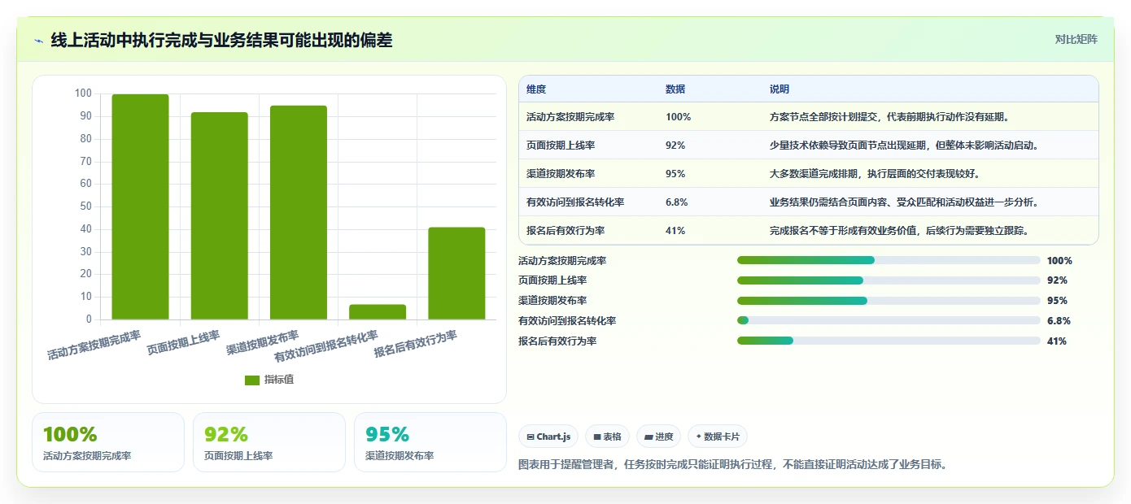The height and width of the screenshot is (504, 1131).
Task: Click the page title 线上活动中执行完成与业务结果可能出现的偏差
Action: coord(221,40)
